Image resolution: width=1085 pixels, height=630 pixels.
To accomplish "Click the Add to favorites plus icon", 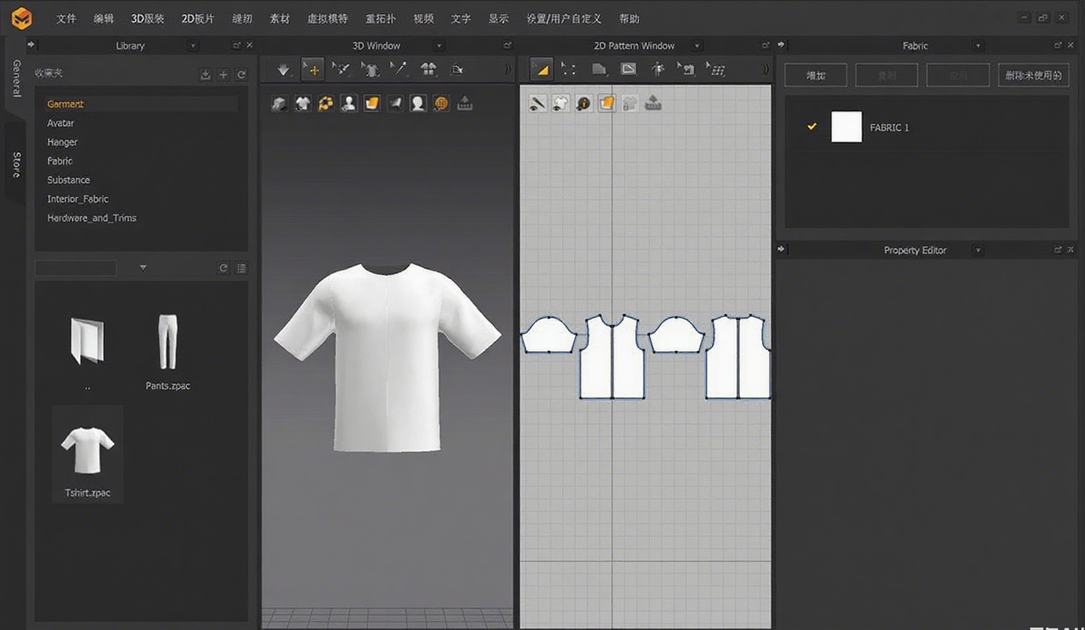I will (x=223, y=75).
